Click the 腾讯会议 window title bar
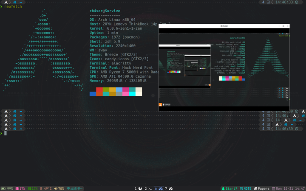Screen dimensions: 306x191 coord(224,26)
